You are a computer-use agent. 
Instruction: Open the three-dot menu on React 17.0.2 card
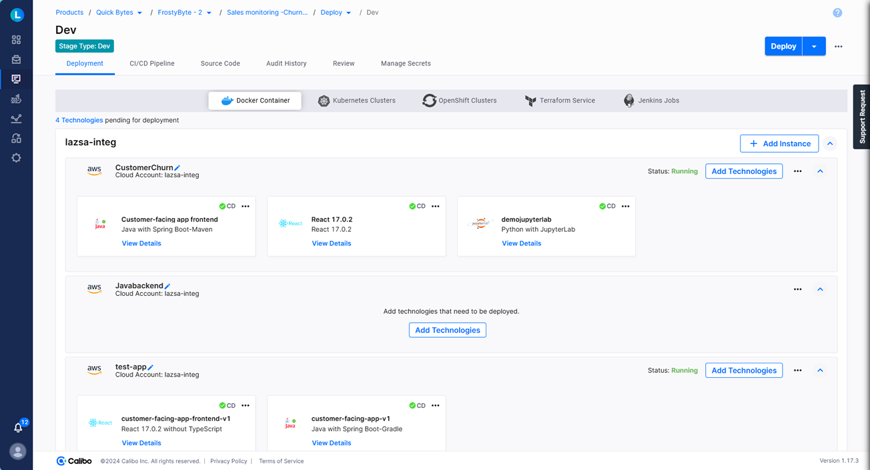pyautogui.click(x=435, y=206)
